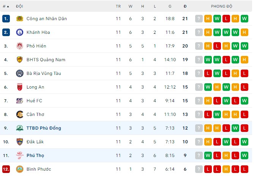254x176 pixels.
Task: Sort table by Đ points column
Action: click(x=185, y=6)
